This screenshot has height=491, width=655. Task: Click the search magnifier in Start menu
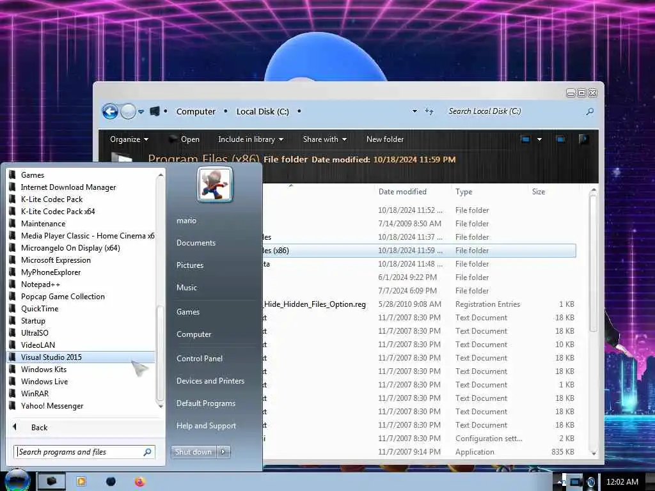click(148, 452)
